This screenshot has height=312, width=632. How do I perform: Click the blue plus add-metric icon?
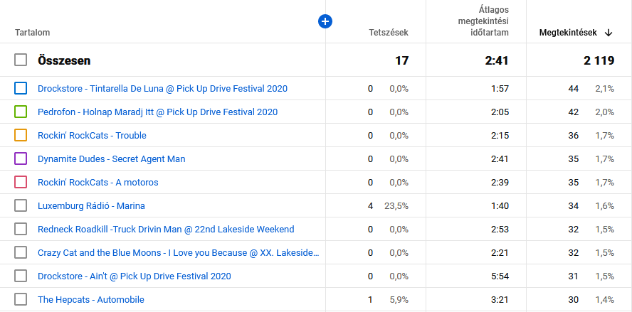325,21
